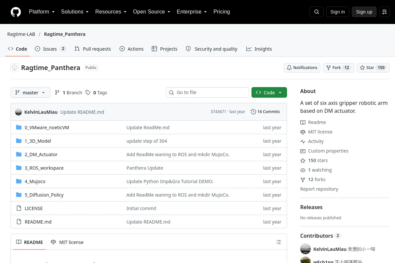Image resolution: width=395 pixels, height=263 pixels.
Task: Fork the repository with Fork button
Action: 338,68
